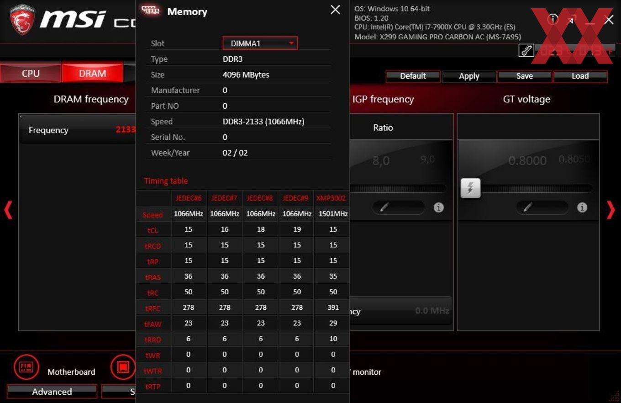The width and height of the screenshot is (621, 403).
Task: Click the JEDEC#8 column header
Action: pyautogui.click(x=260, y=198)
